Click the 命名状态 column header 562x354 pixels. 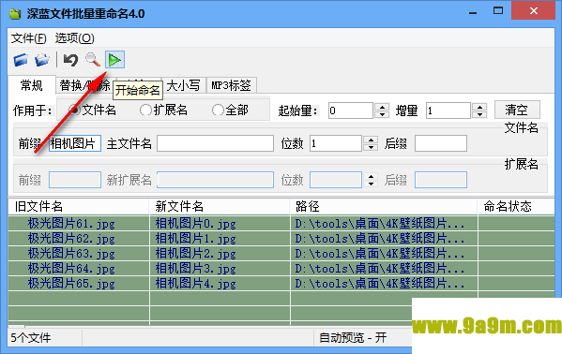(516, 207)
